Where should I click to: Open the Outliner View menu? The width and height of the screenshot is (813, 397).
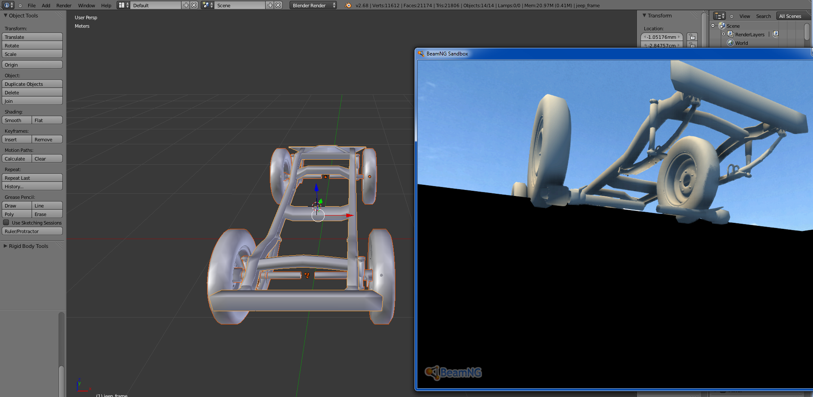point(745,16)
